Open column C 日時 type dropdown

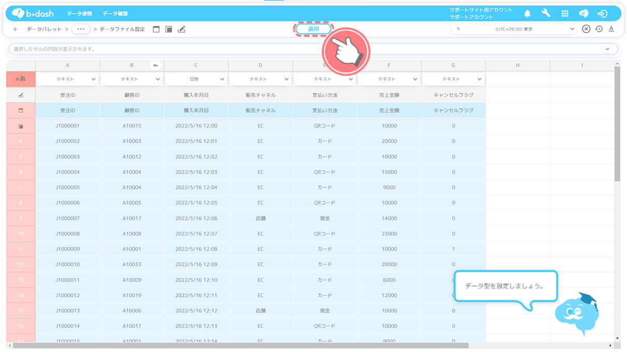click(x=196, y=79)
